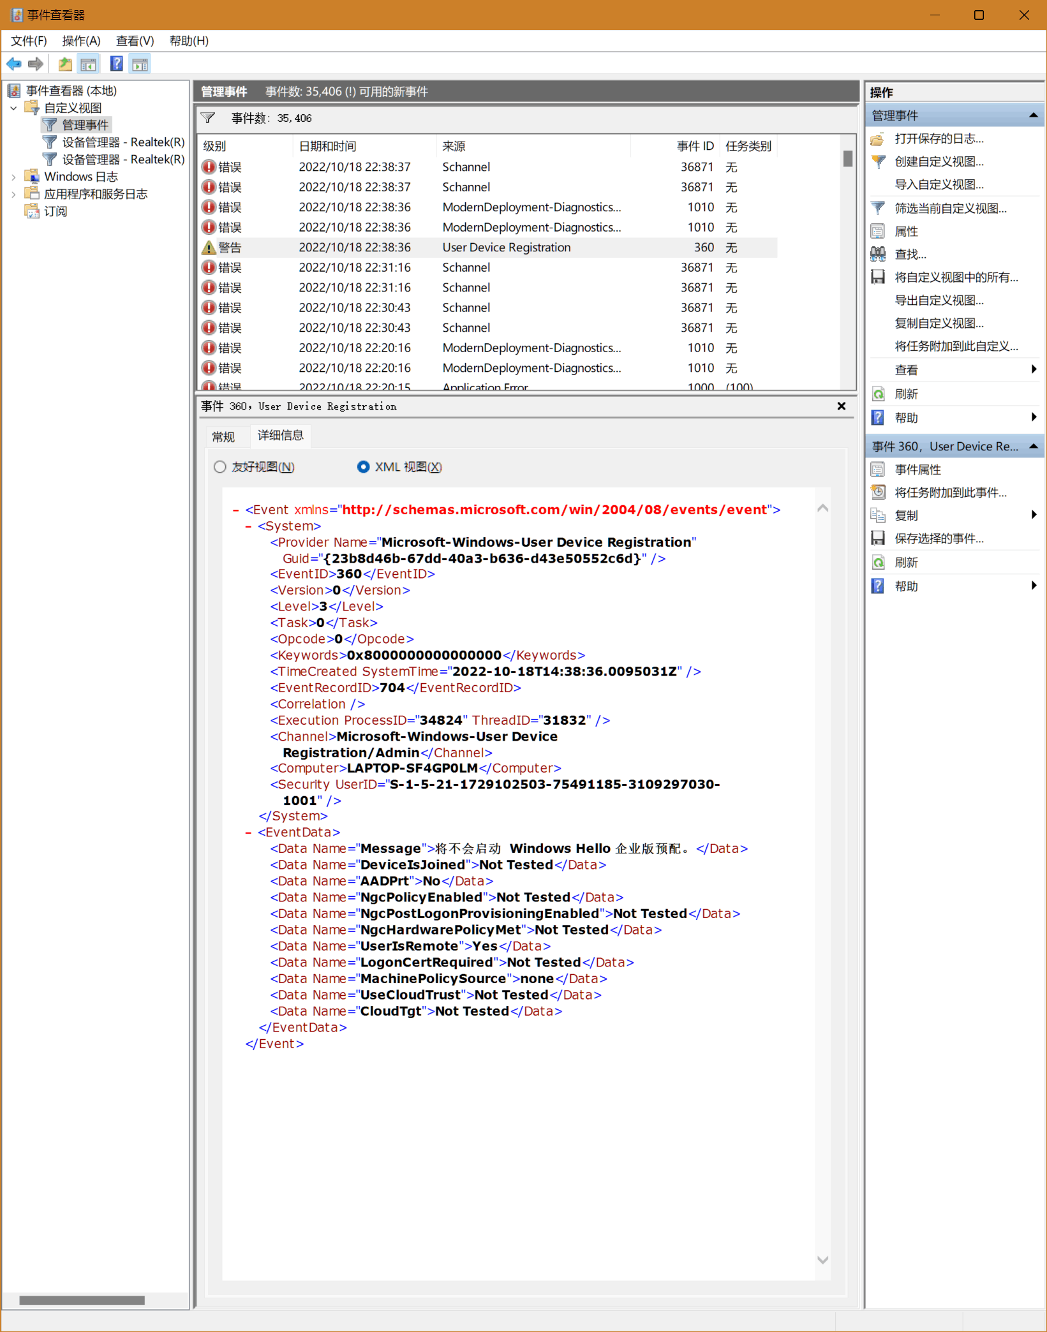The height and width of the screenshot is (1332, 1047).
Task: Click the 将任务附加到此事件 icon
Action: point(878,492)
